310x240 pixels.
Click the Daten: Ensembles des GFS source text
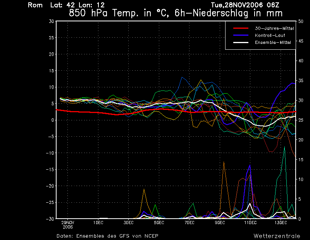click(107, 236)
